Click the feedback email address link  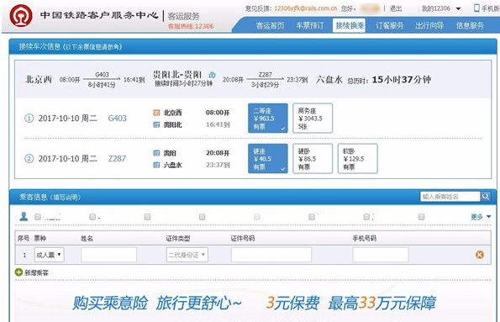click(306, 8)
